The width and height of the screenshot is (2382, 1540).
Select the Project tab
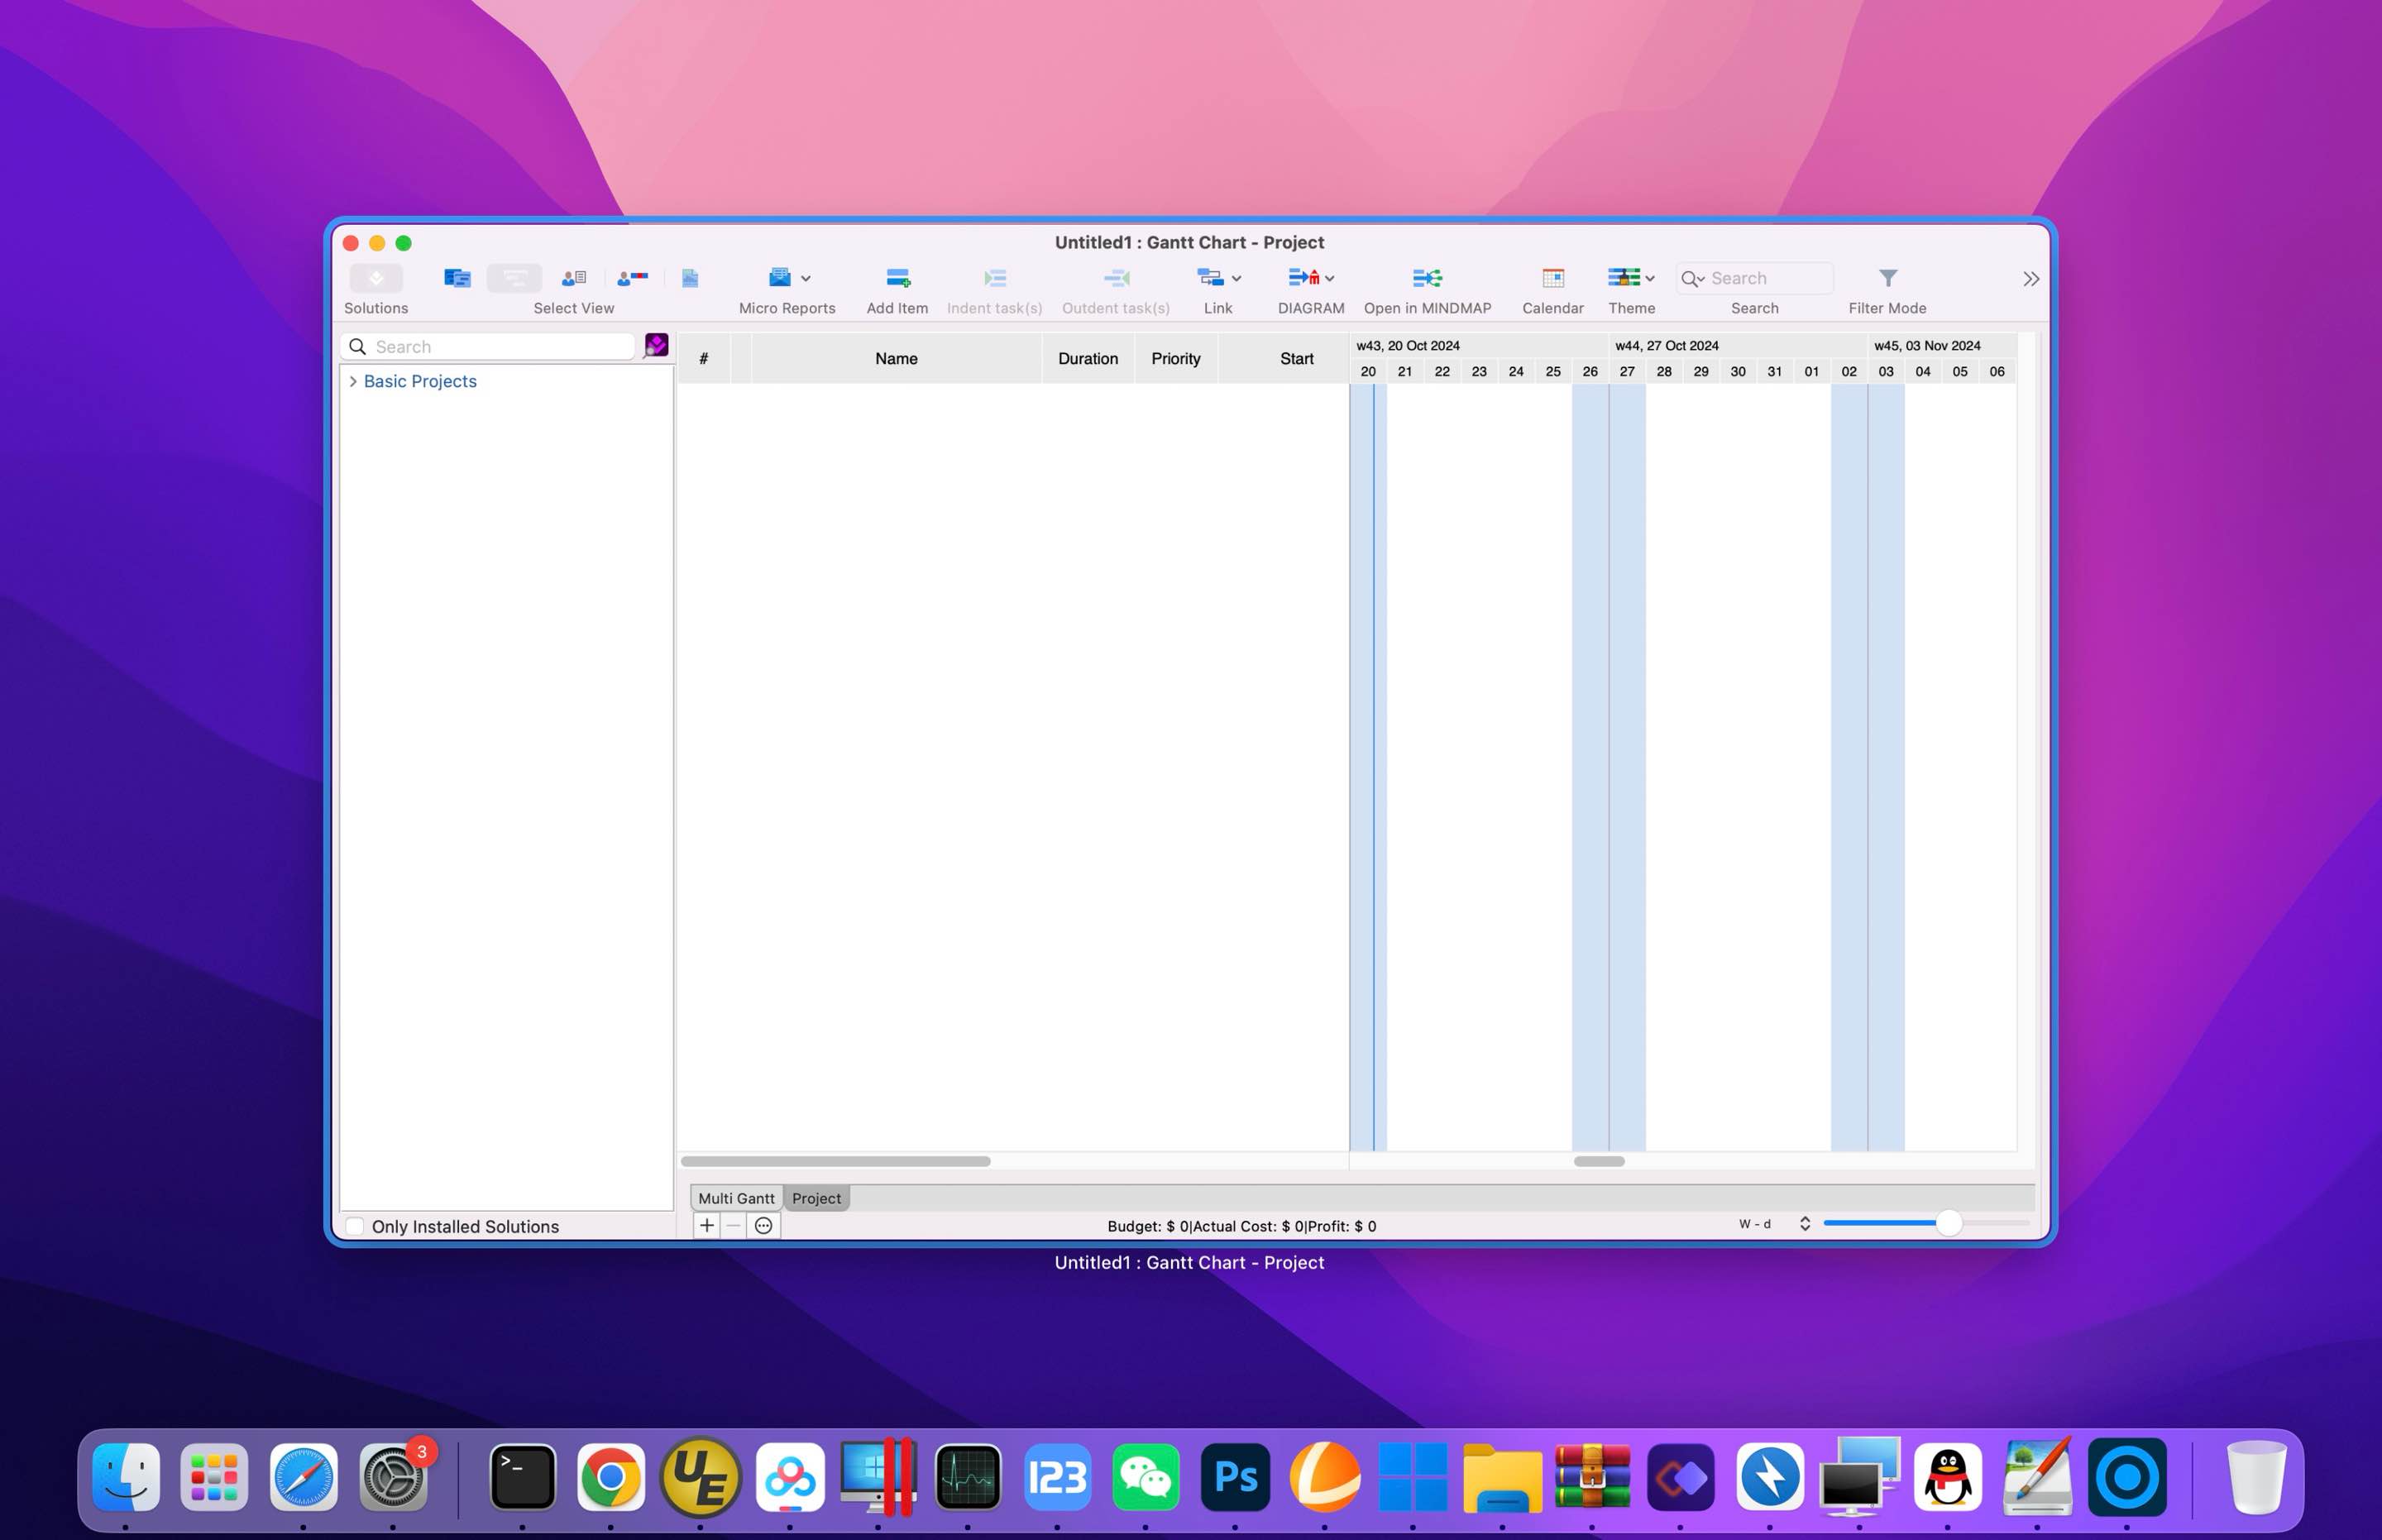click(816, 1198)
